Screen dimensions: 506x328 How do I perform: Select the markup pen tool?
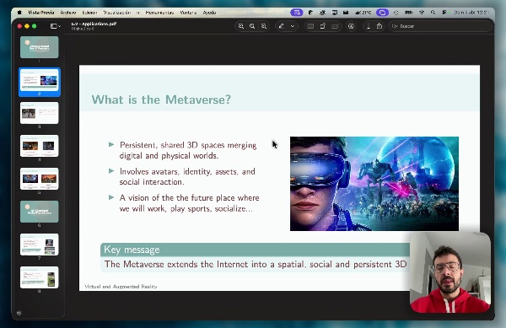tap(282, 26)
